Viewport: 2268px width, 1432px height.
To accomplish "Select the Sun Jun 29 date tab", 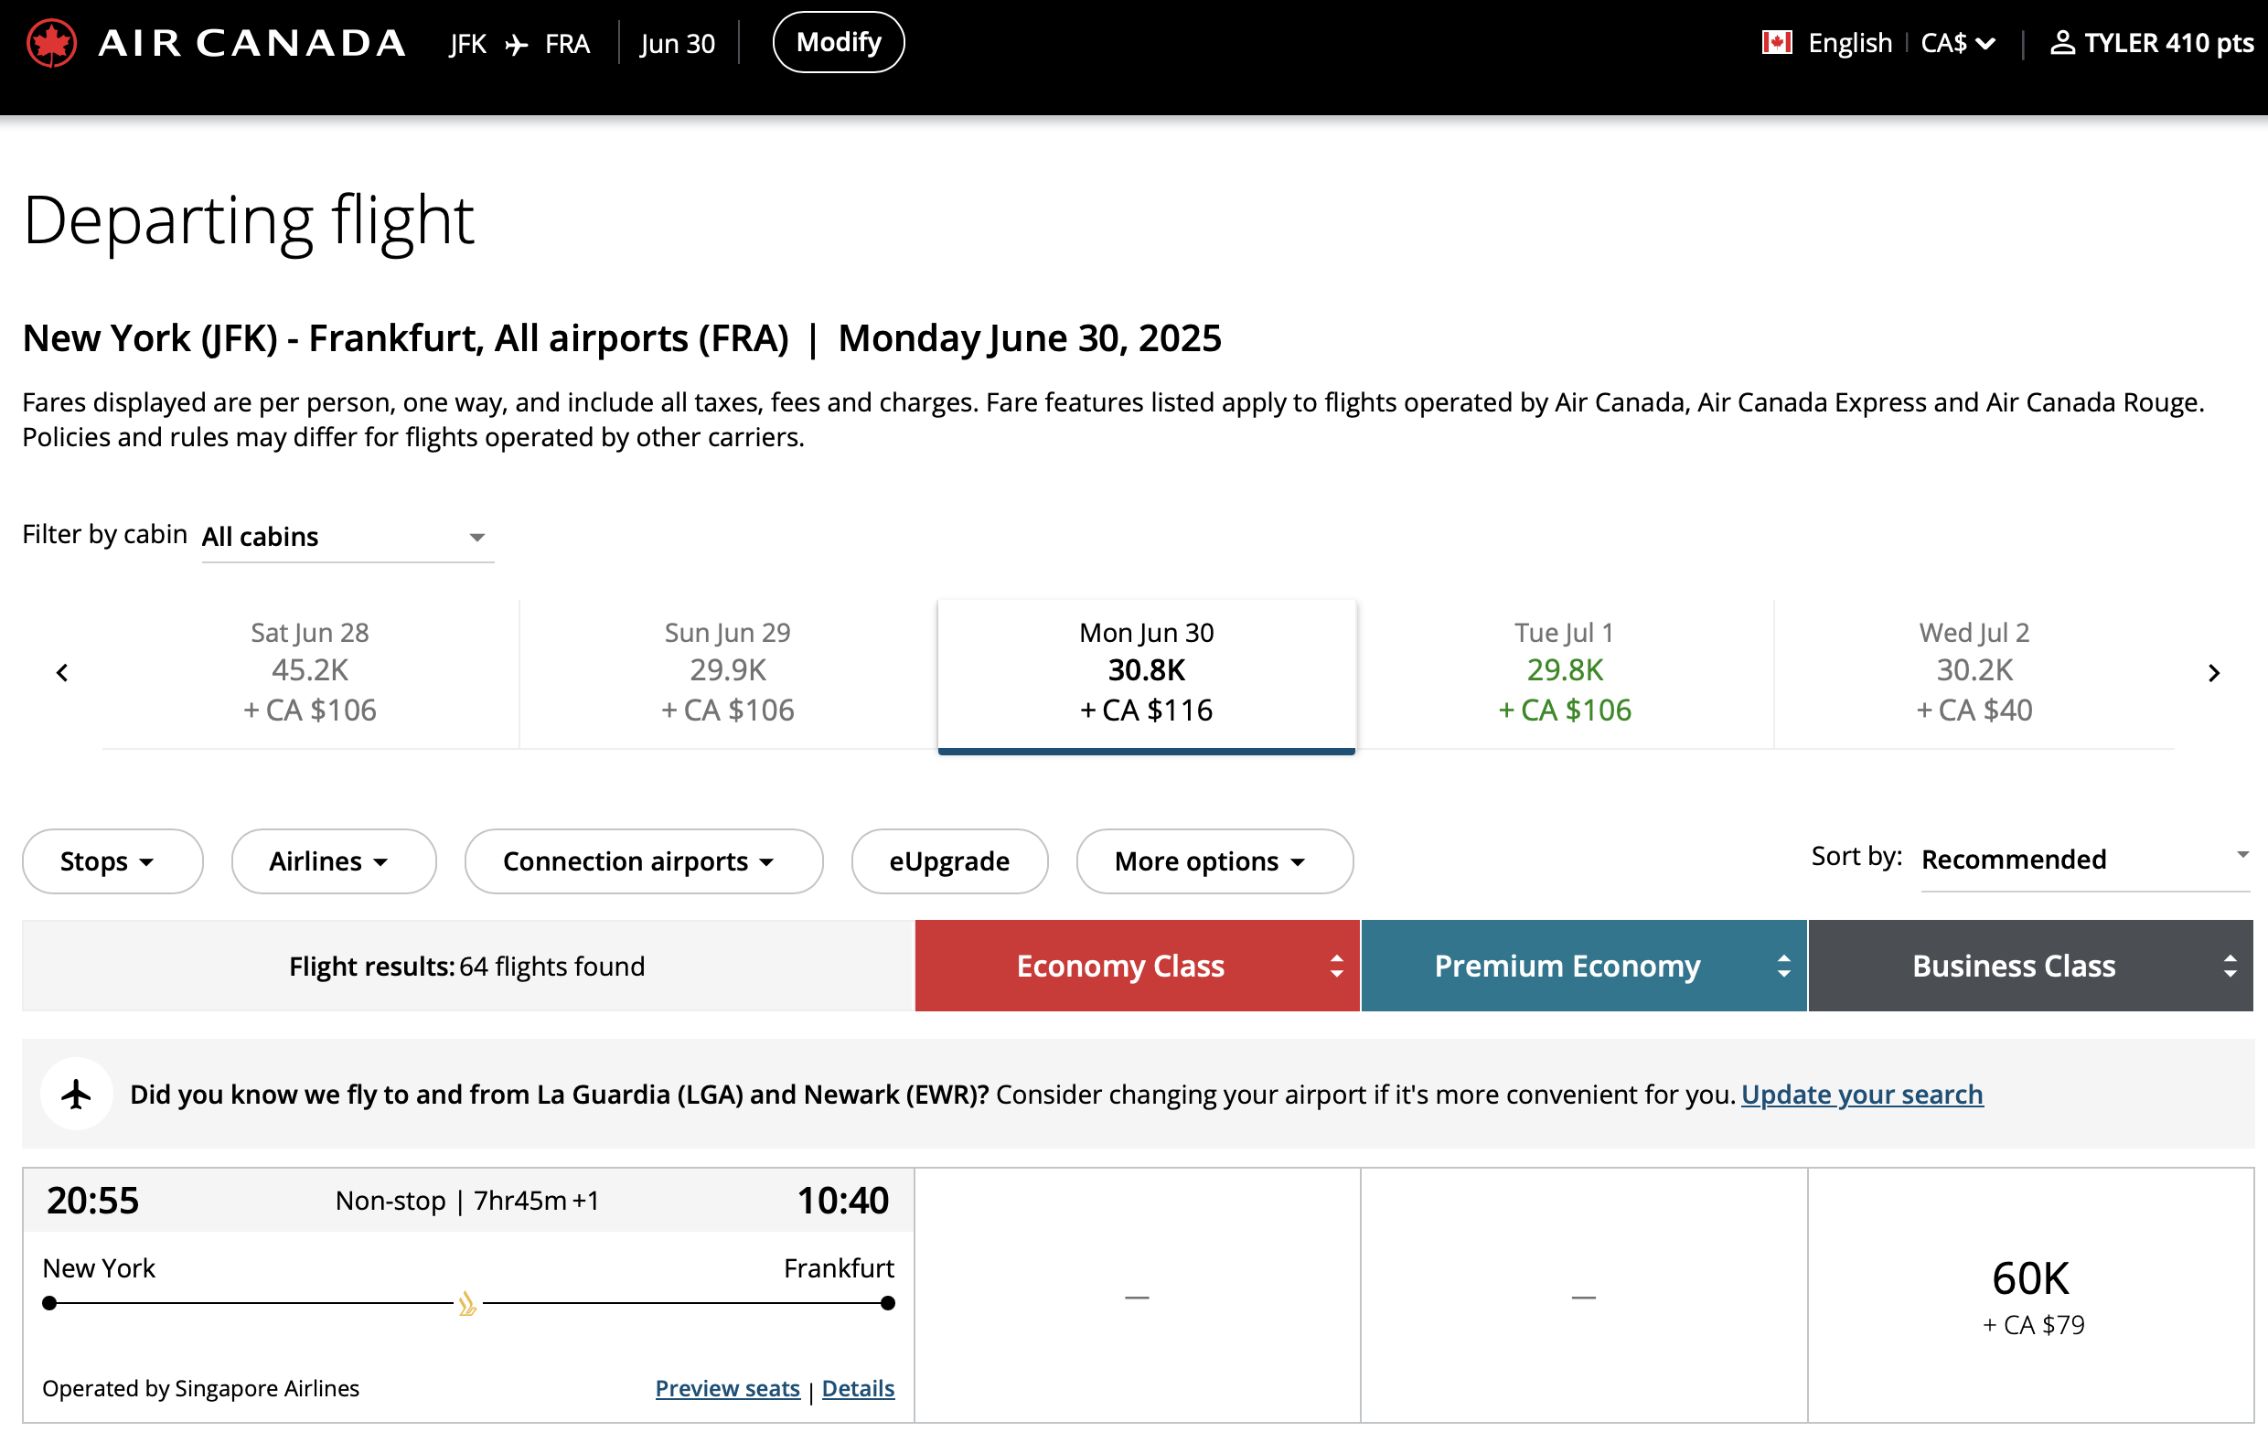I will point(727,672).
